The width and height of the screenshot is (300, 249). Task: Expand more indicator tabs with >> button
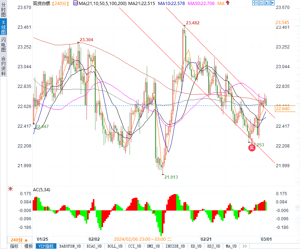(x=244, y=246)
